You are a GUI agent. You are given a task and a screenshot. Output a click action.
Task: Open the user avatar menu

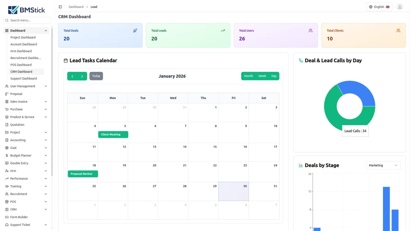pyautogui.click(x=400, y=7)
